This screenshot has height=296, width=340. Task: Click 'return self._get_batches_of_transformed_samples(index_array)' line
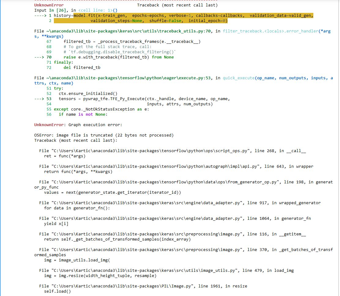pos(117,239)
